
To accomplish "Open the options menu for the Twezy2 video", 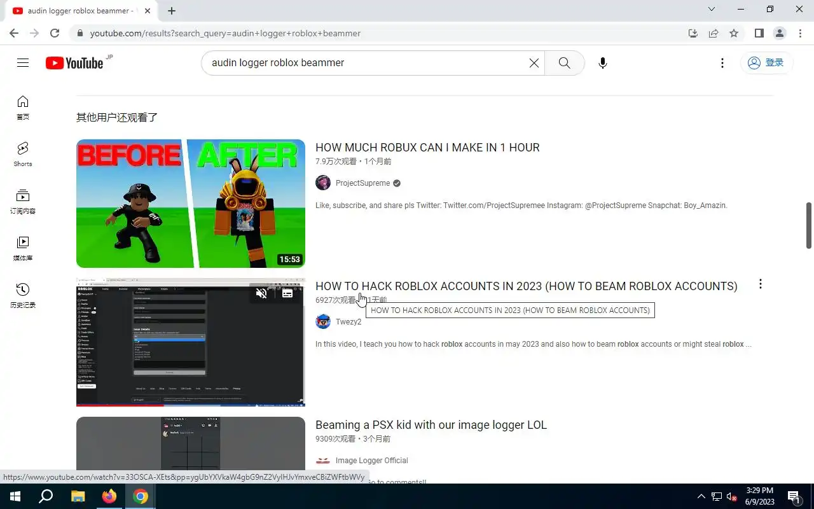I will pyautogui.click(x=760, y=284).
